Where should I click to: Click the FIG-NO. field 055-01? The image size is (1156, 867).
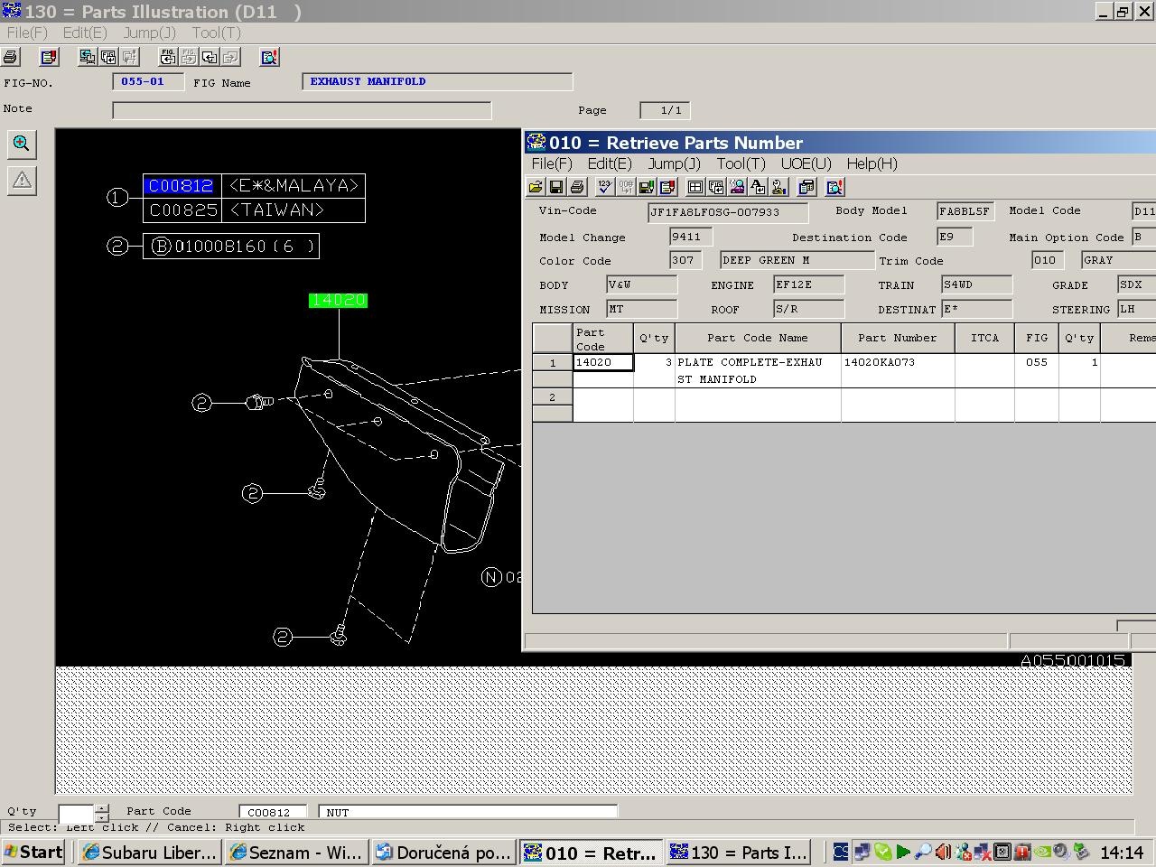(x=148, y=81)
